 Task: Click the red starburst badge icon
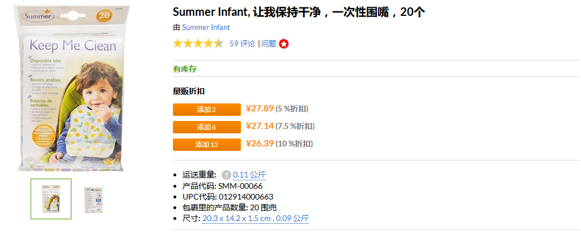[284, 44]
